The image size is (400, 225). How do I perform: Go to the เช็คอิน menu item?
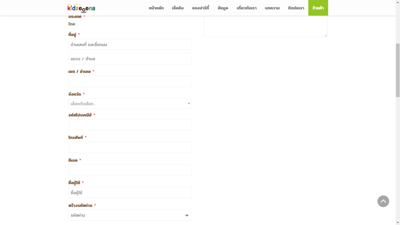click(x=178, y=8)
